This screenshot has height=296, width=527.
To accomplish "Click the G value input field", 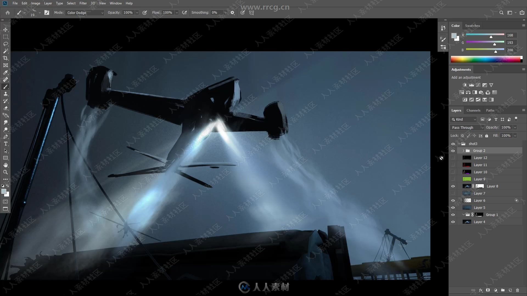I will pyautogui.click(x=512, y=42).
